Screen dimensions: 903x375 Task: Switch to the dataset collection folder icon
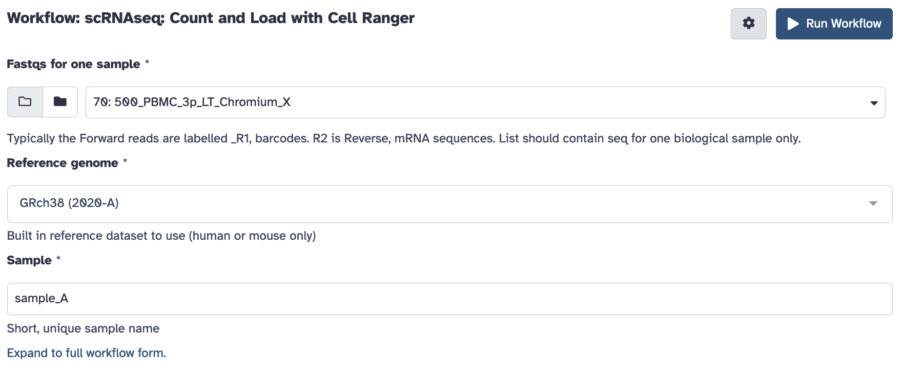[60, 101]
